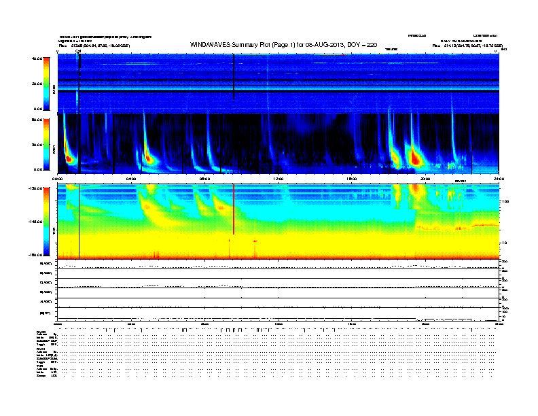Click the -160.00 label on TNR colorbar
The height and width of the screenshot is (416, 538).
(35, 255)
